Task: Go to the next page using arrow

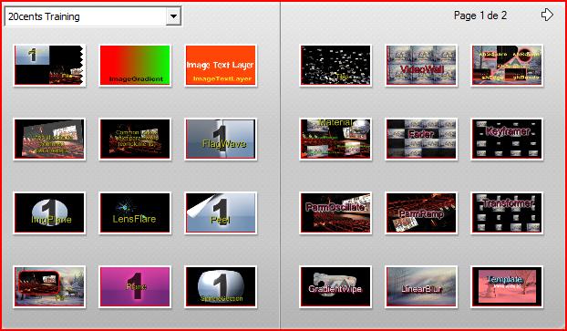Action: pyautogui.click(x=547, y=15)
